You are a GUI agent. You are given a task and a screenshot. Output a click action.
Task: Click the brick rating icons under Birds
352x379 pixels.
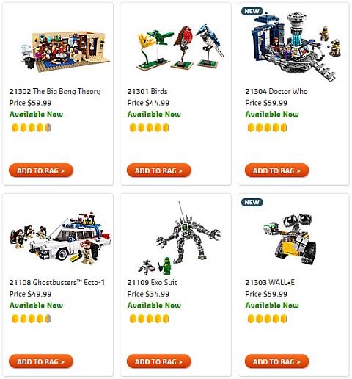150,128
